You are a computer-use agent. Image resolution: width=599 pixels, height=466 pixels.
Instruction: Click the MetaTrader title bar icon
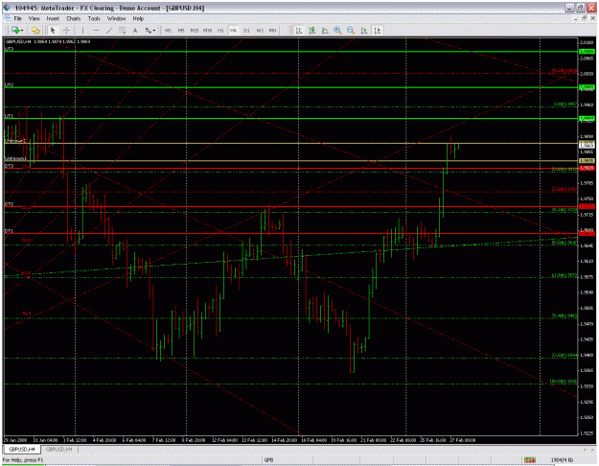[x=7, y=8]
